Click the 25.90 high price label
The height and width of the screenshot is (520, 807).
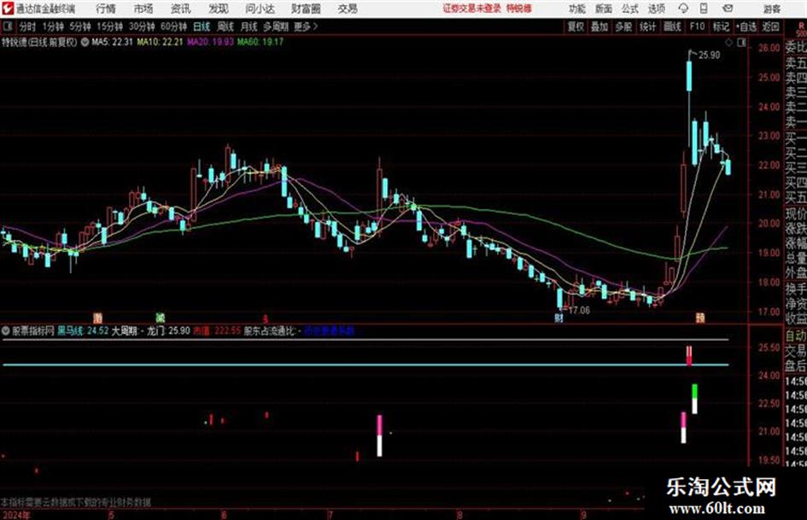tap(709, 56)
